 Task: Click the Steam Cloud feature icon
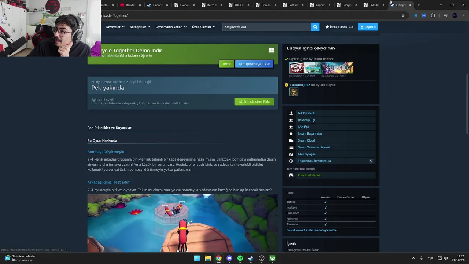[x=291, y=140]
